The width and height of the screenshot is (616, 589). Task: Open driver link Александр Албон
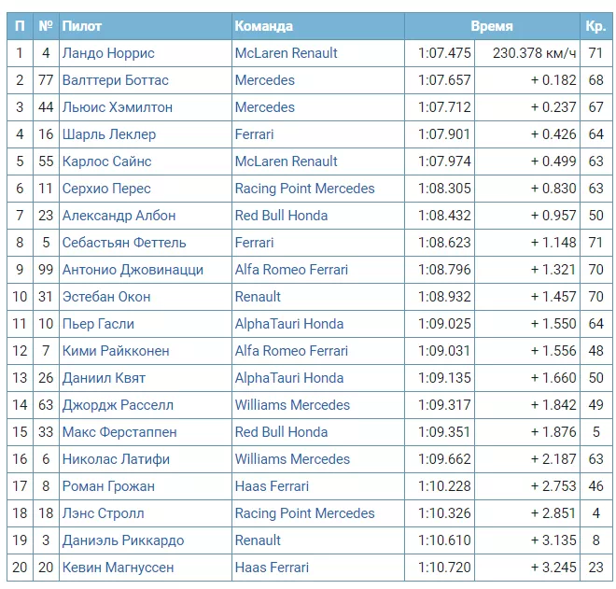coord(119,216)
